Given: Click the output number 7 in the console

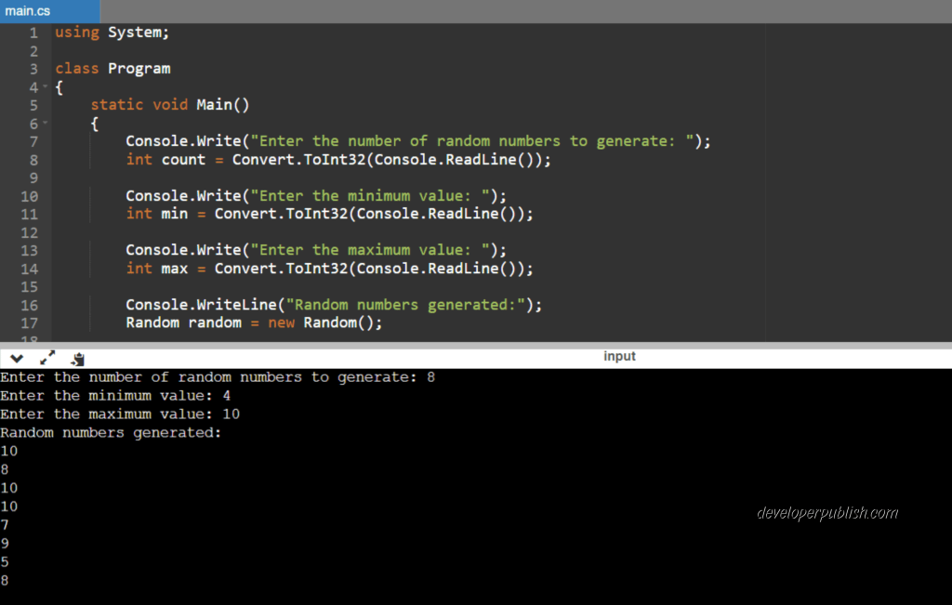Looking at the screenshot, I should click(x=6, y=524).
